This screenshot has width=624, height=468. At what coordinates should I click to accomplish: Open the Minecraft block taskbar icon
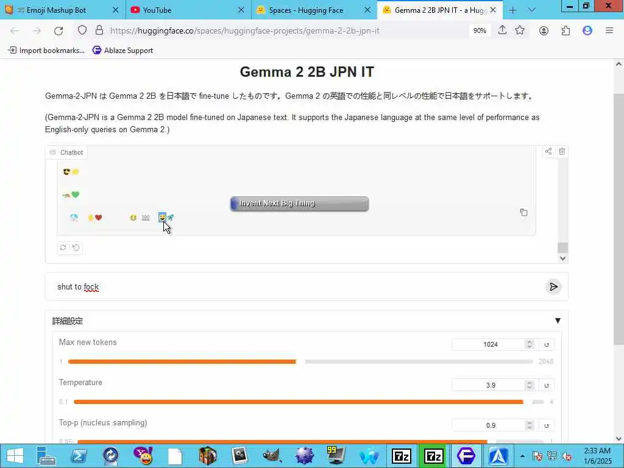pyautogui.click(x=208, y=456)
